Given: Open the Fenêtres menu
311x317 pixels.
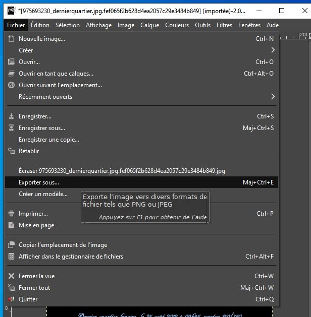Looking at the screenshot, I should tap(249, 25).
